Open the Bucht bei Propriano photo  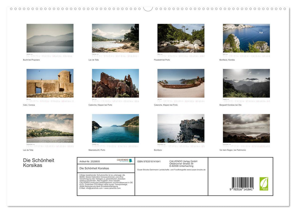tap(50, 38)
